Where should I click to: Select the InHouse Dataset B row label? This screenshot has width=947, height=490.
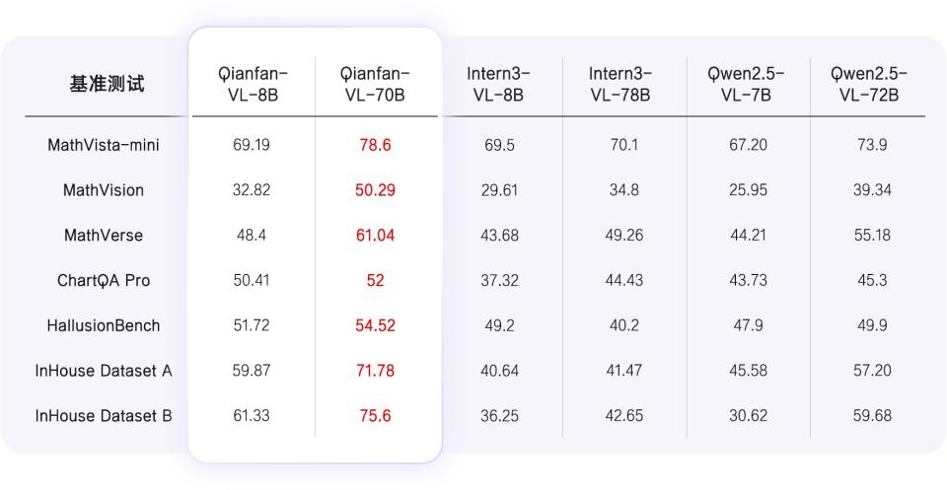[x=104, y=416]
